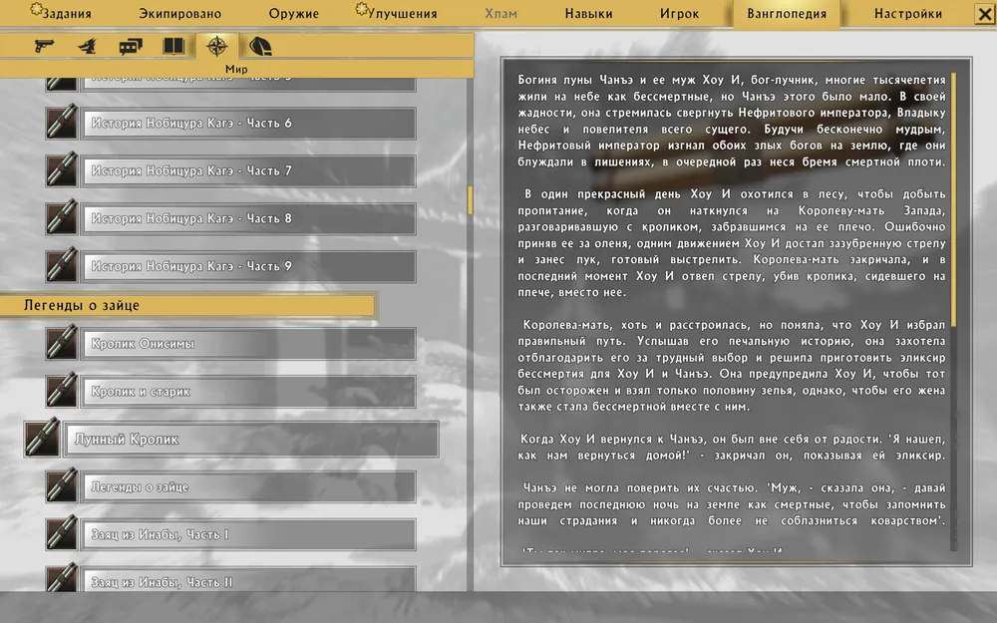The height and width of the screenshot is (623, 997).
Task: Click the scroll icon beside Заяц из Инабы, Часть II
Action: tap(62, 578)
